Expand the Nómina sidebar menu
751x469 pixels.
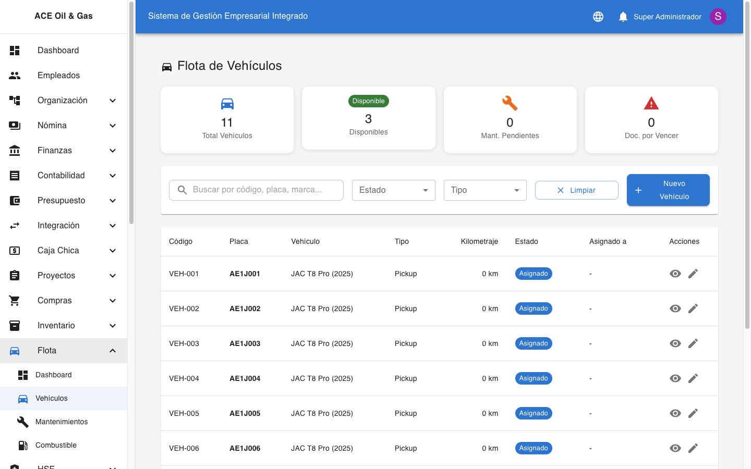[64, 126]
